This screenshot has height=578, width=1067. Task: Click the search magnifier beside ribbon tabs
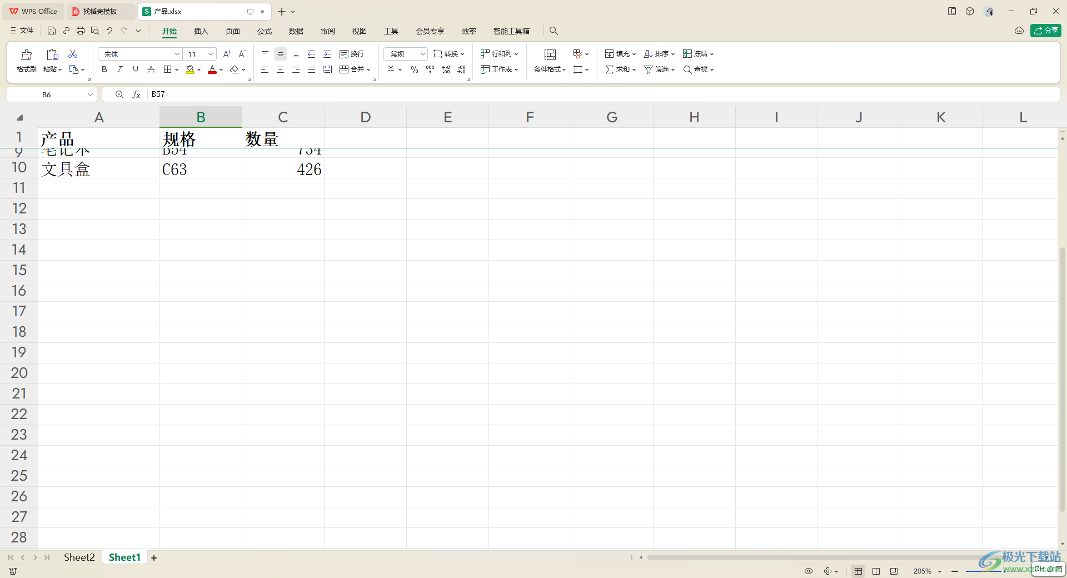(x=554, y=31)
